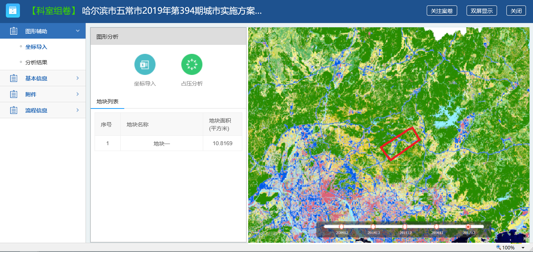Open the zoom level dropdown arrow
The image size is (533, 256).
click(523, 248)
